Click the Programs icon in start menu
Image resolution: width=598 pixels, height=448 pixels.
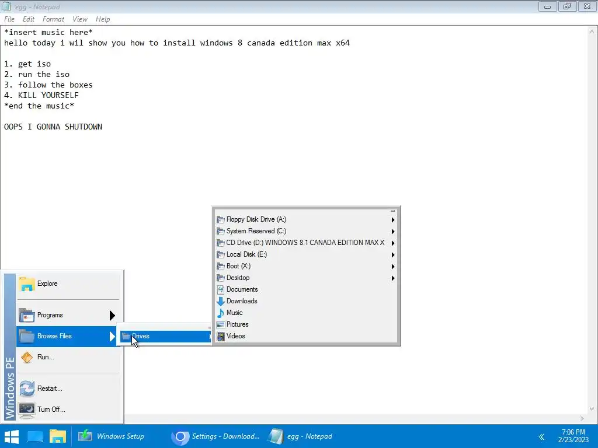(x=27, y=316)
